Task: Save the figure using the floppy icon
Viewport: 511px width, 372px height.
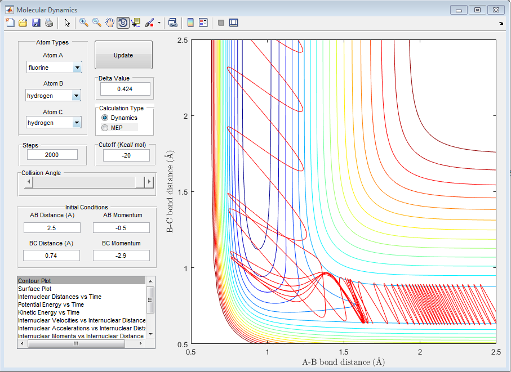Action: point(36,23)
